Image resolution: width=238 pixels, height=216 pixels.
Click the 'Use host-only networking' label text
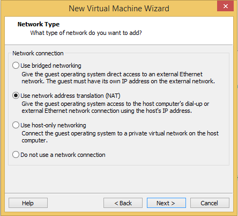tap(53, 125)
